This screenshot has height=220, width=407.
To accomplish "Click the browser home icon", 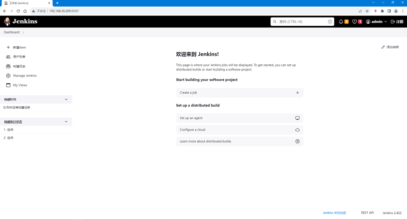I will (25, 11).
